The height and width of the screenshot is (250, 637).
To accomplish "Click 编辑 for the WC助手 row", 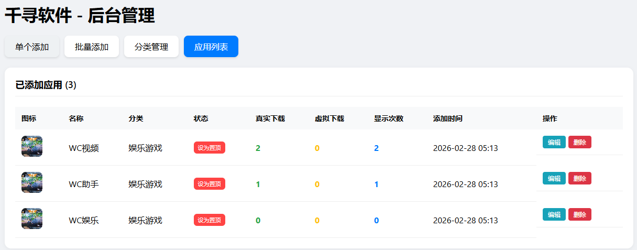I will tap(554, 178).
